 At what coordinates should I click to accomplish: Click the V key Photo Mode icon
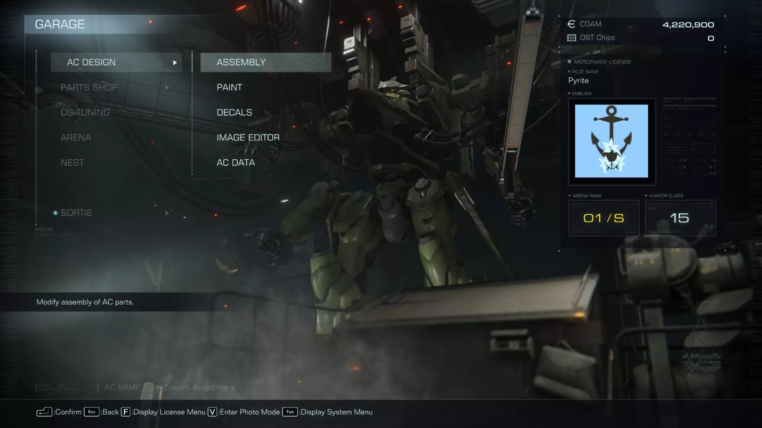(212, 412)
